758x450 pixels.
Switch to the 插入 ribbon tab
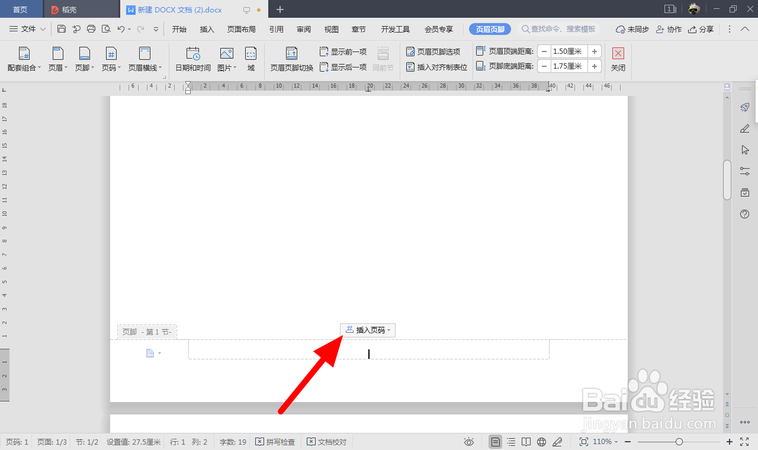point(207,29)
